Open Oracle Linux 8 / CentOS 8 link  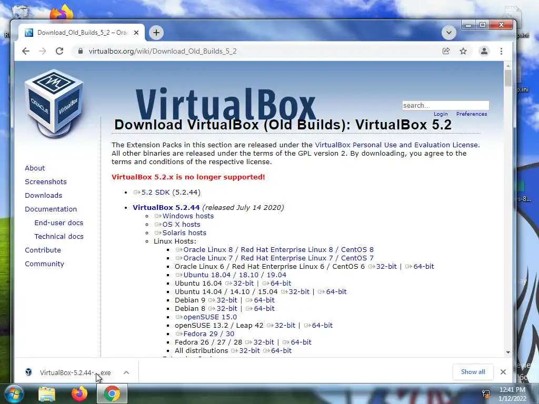pos(275,250)
